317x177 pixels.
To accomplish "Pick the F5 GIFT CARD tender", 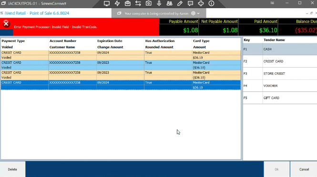I will point(280,98).
